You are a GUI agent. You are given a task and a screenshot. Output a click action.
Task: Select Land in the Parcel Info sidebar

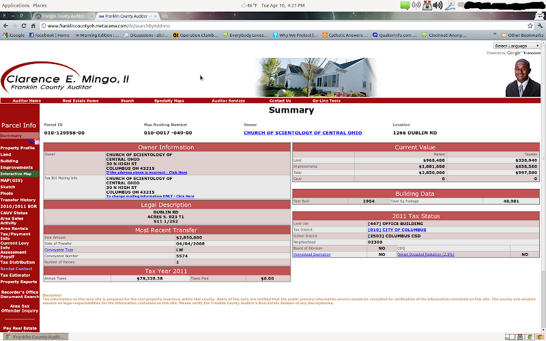coord(5,155)
